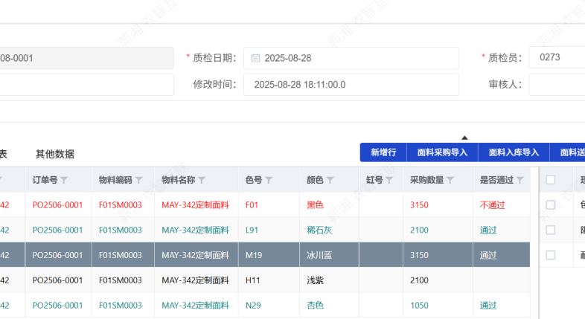
Task: Select the 杏色 color cell
Action: tap(329, 306)
